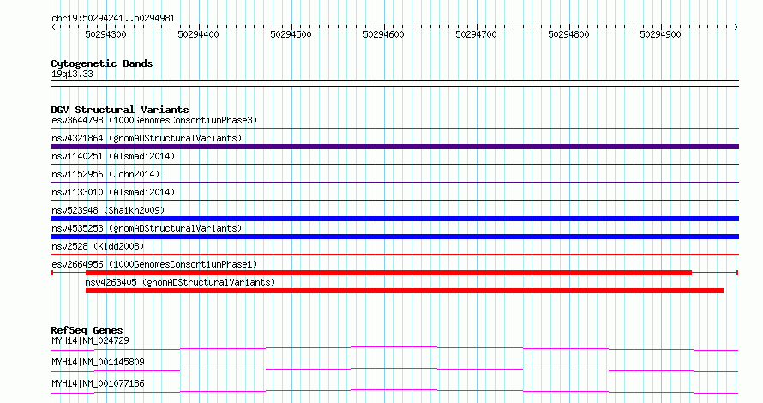Click thick red bar of esv2664956
Screen dimensions: 763x403
389,273
